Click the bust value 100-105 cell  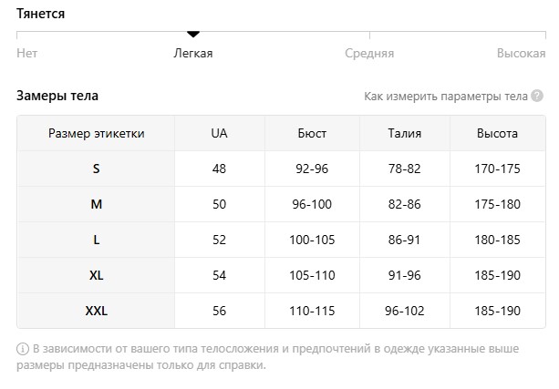312,240
